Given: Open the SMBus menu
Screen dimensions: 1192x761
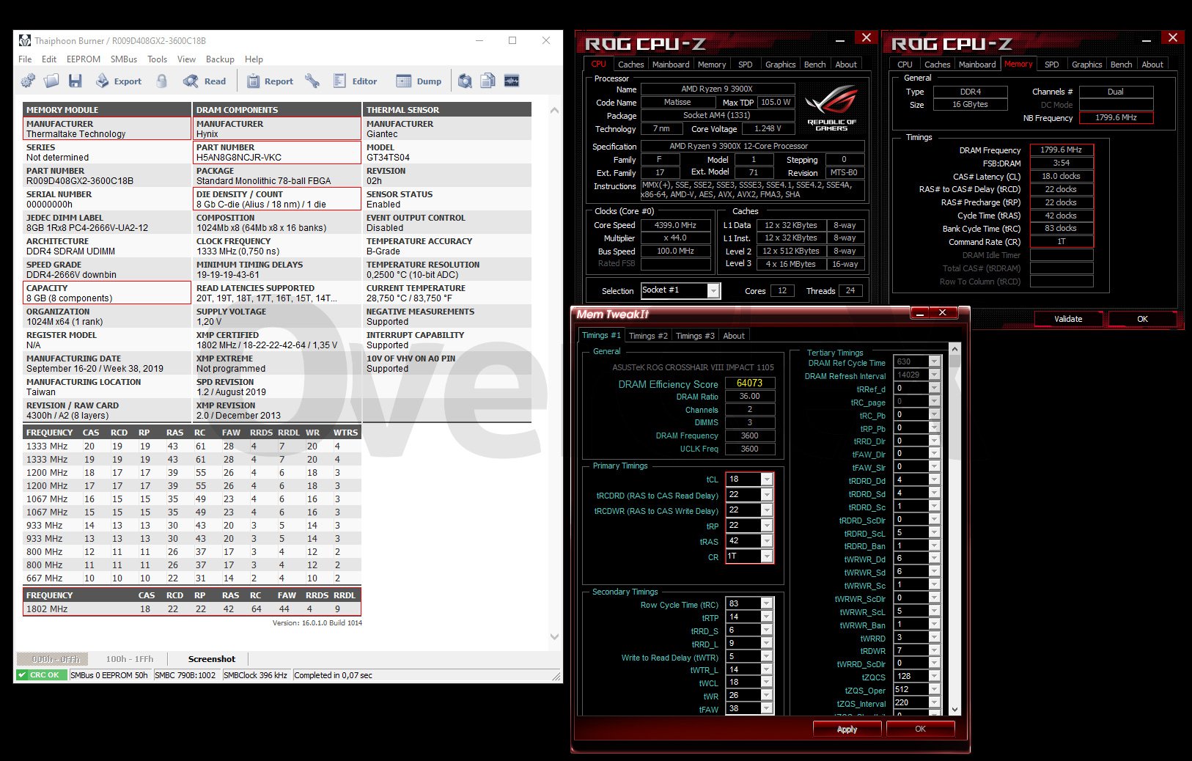Looking at the screenshot, I should pos(124,59).
